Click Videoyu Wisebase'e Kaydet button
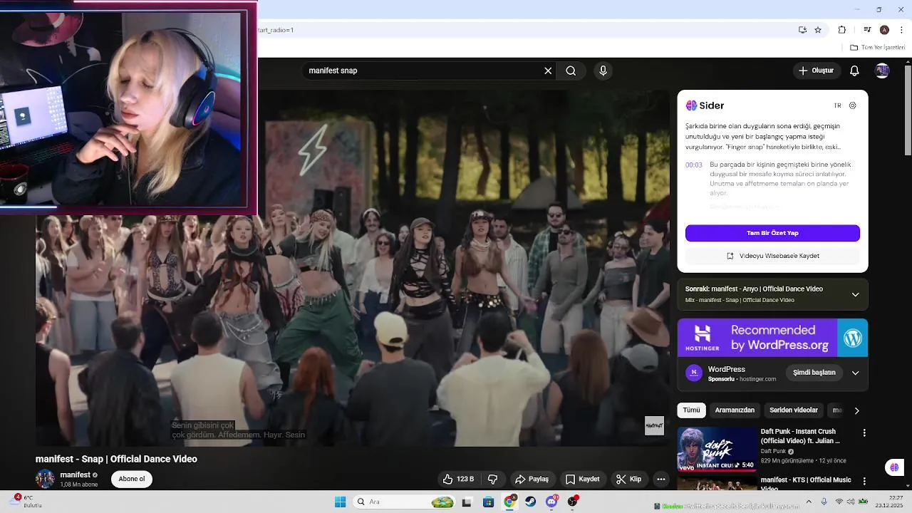The width and height of the screenshot is (912, 513). (x=772, y=256)
